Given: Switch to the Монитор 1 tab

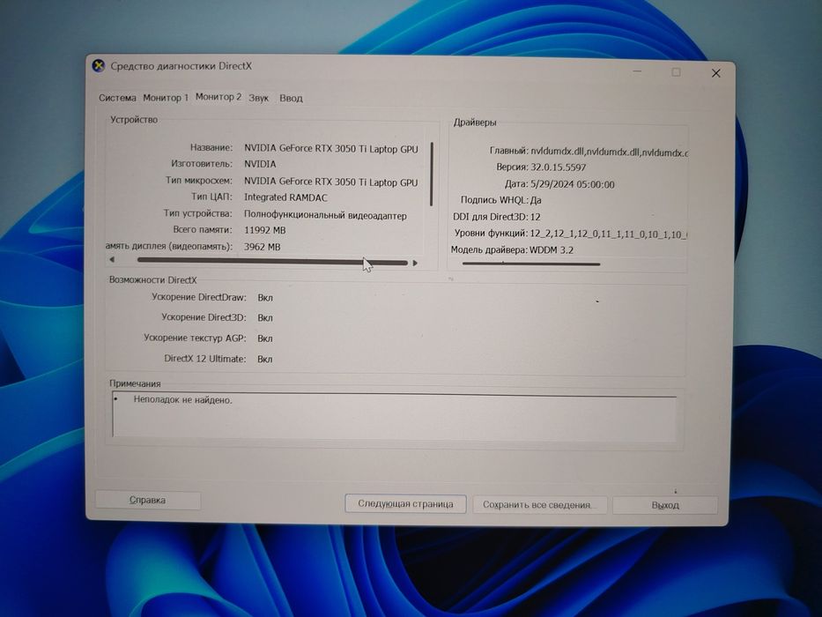Looking at the screenshot, I should 166,98.
